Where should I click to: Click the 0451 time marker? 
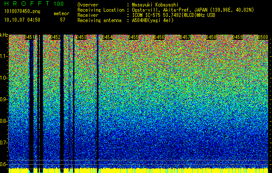click(x=29, y=37)
